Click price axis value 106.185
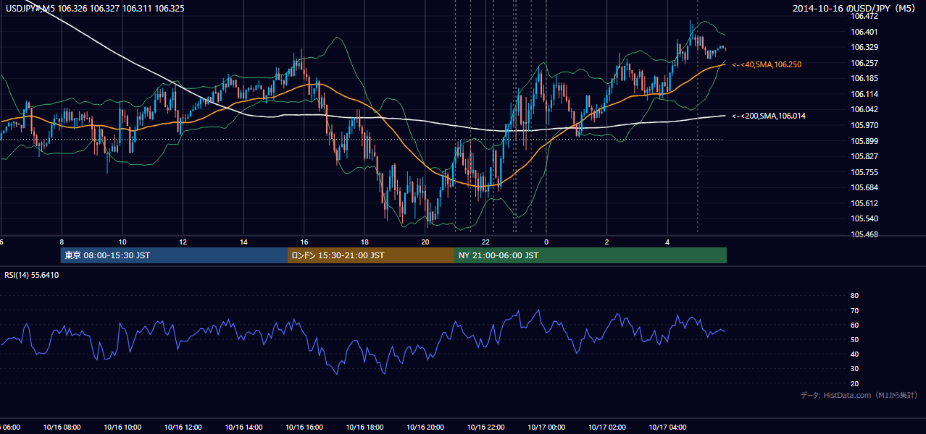Screen dimensions: 926x434 (x=864, y=78)
